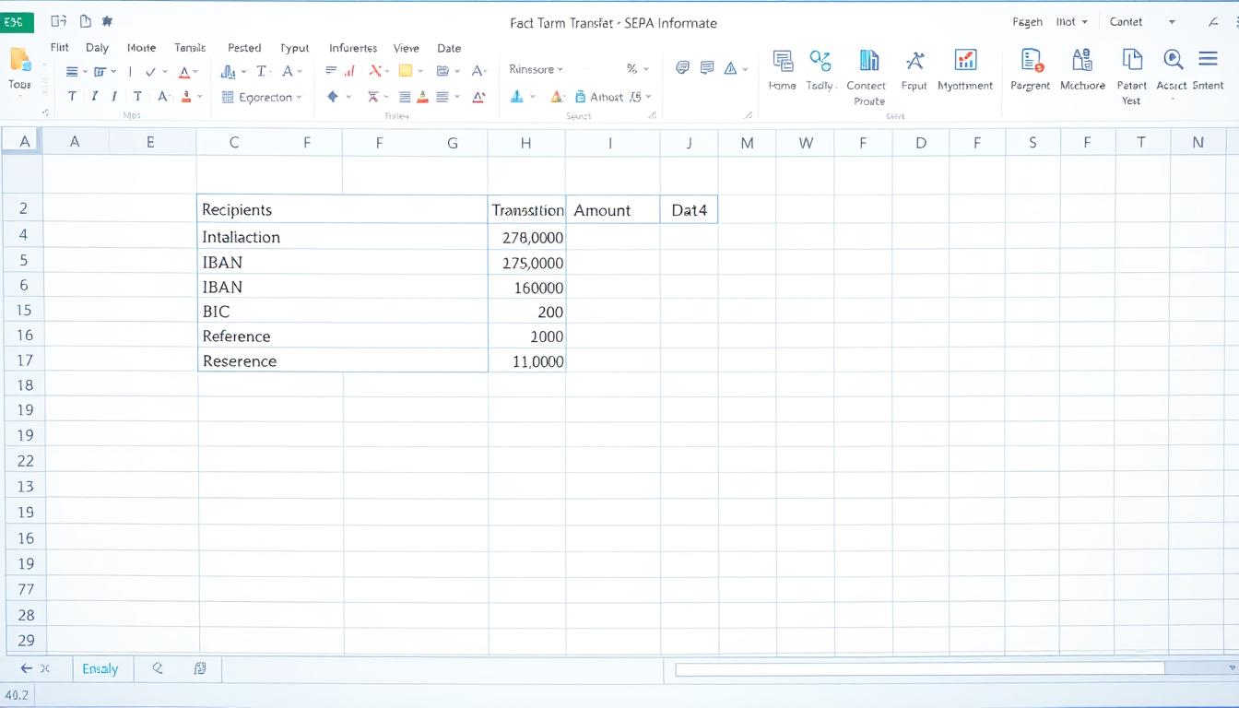The image size is (1239, 708).
Task: Open the Egorecton dropdown
Action: pyautogui.click(x=262, y=97)
